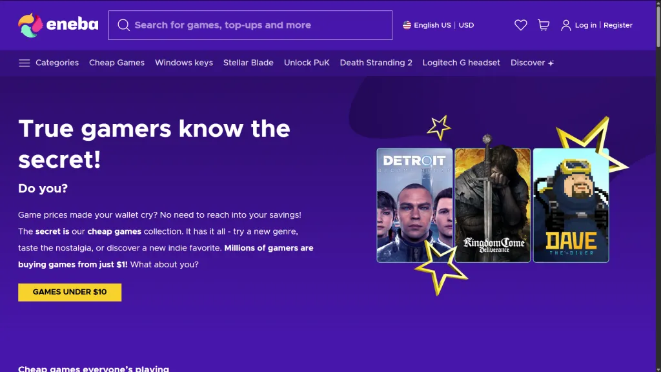Viewport: 661px width, 372px height.
Task: Click the GAMES UNDER $10 button
Action: tap(70, 293)
